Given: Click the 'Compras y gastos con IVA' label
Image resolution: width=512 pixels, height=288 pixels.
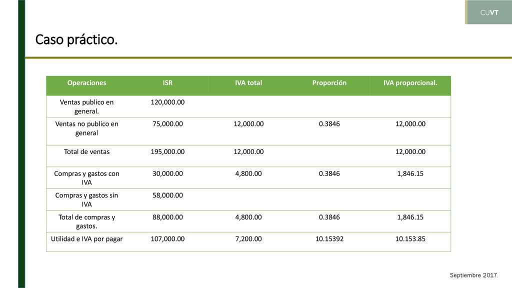Looking at the screenshot, I should tap(86, 178).
